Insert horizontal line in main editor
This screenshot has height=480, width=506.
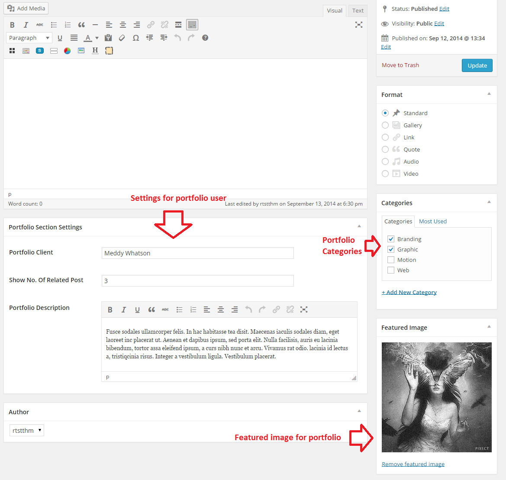pos(95,25)
